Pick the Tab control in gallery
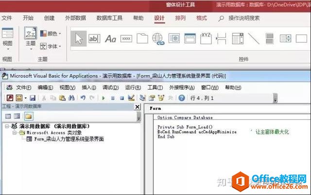Screen dimensions: 311x195 [x=142, y=38]
